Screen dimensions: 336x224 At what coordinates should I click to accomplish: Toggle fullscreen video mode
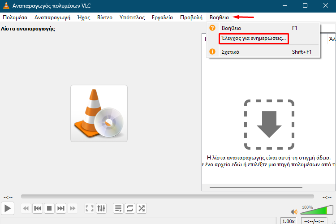(90, 208)
